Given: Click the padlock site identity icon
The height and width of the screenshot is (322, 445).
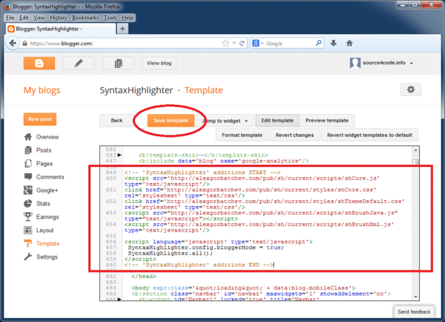Looking at the screenshot, I should [x=25, y=43].
